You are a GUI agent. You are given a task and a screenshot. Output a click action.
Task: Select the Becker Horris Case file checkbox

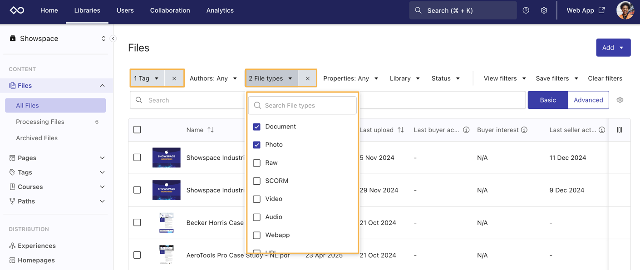[137, 222]
